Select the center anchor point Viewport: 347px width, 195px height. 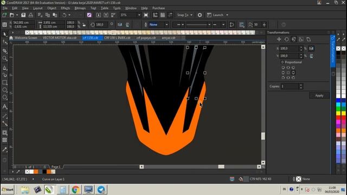(x=288, y=73)
